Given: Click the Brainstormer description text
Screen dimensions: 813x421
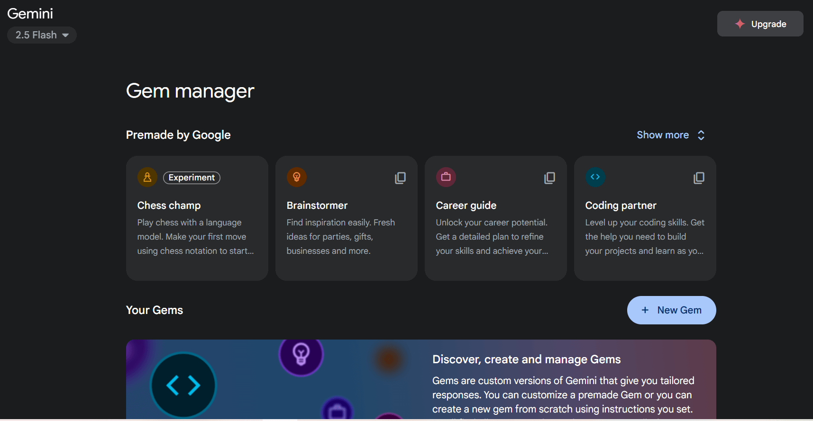Looking at the screenshot, I should (341, 237).
